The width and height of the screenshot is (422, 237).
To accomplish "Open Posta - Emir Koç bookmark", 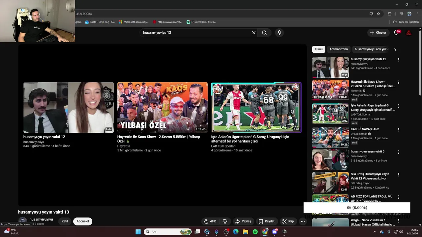I will pyautogui.click(x=100, y=22).
